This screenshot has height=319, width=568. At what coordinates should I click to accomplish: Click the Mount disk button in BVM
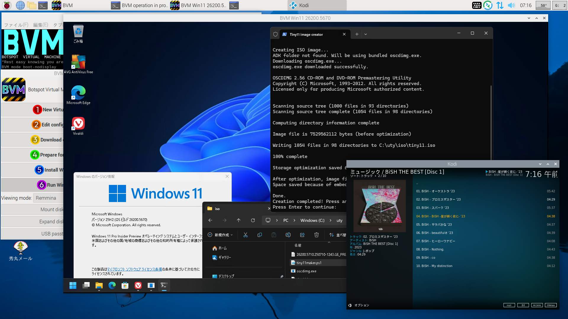pyautogui.click(x=32, y=209)
